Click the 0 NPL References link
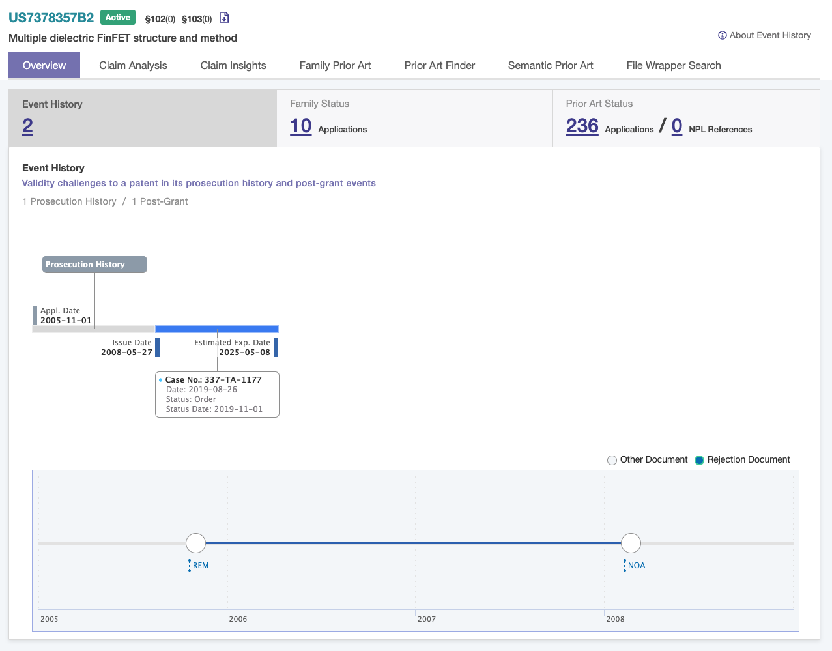Viewport: 832px width, 651px height. point(677,126)
